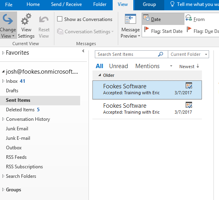The height and width of the screenshot is (200, 219).
Task: Switch to Send / Receive tab
Action: (x=66, y=4)
